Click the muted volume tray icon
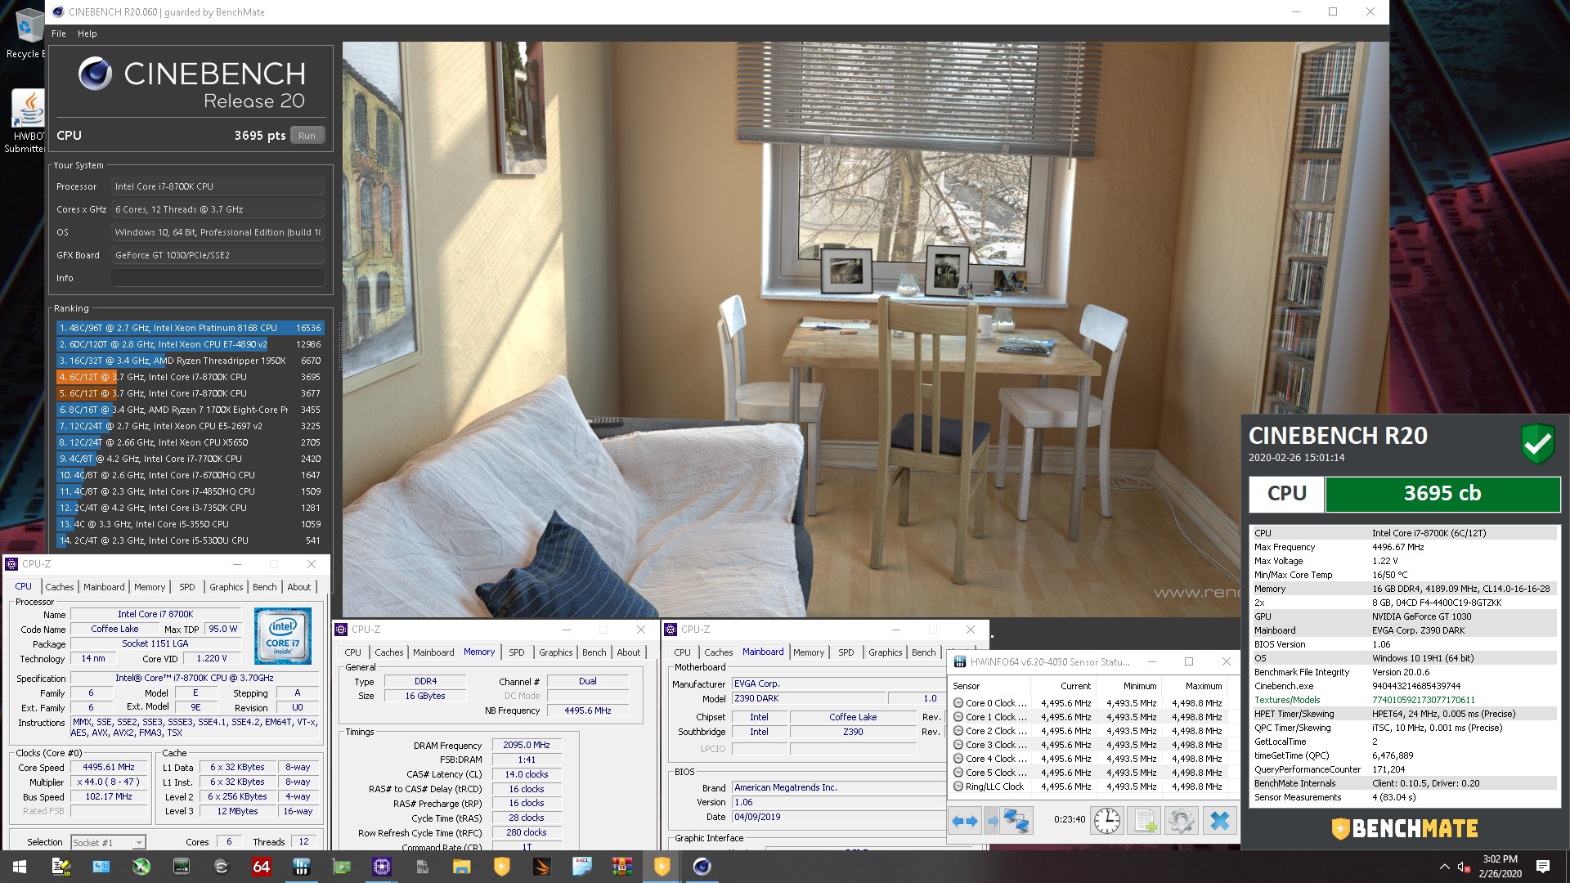 pos(1464,867)
